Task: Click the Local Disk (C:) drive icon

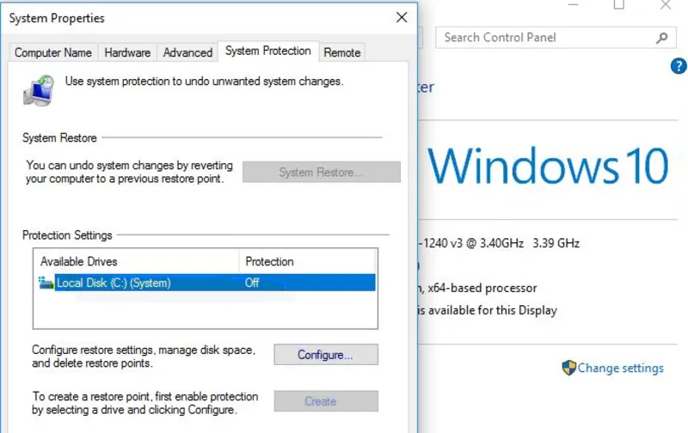Action: point(46,283)
